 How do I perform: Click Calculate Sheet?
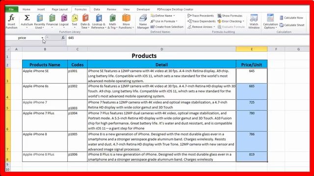[292, 25]
